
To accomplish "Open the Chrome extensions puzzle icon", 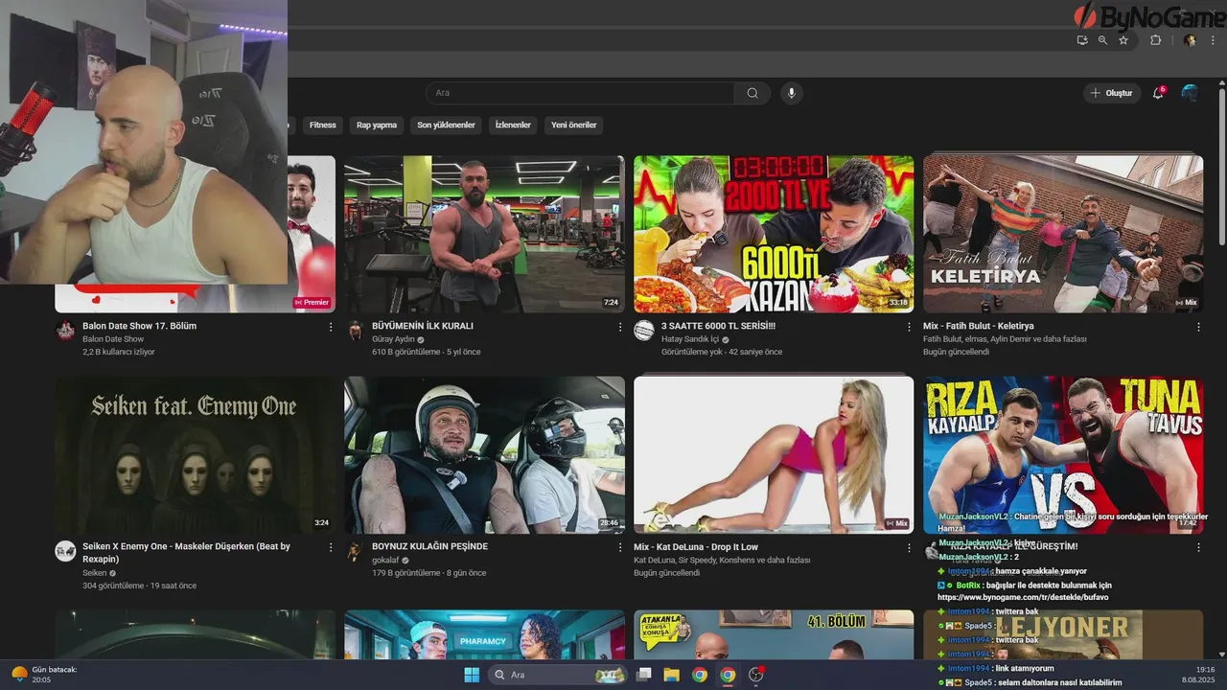I will 1155,40.
